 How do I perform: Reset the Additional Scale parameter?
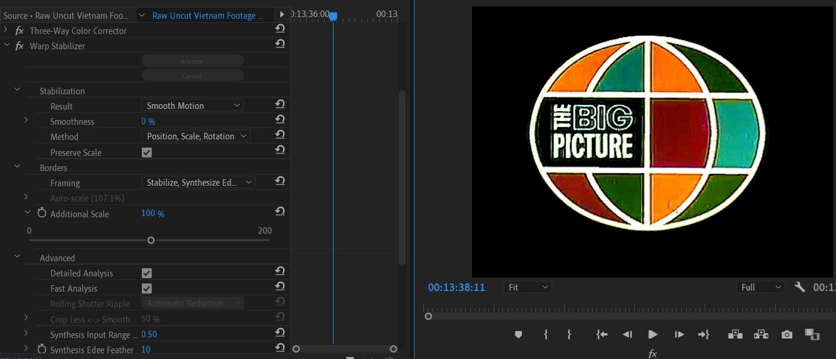[280, 211]
